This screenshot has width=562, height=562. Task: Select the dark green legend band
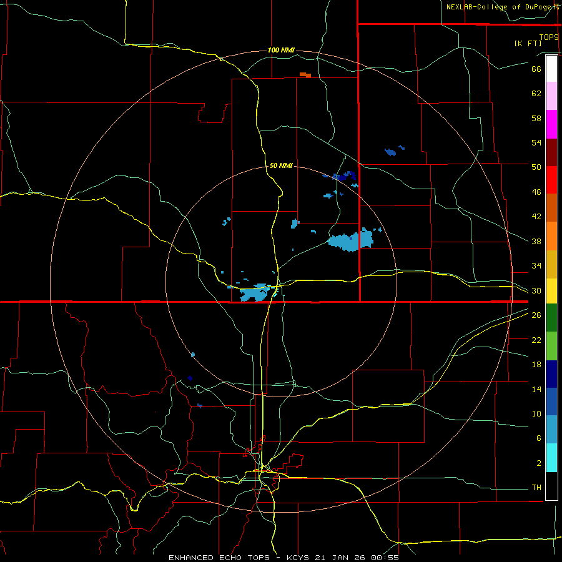tap(551, 318)
